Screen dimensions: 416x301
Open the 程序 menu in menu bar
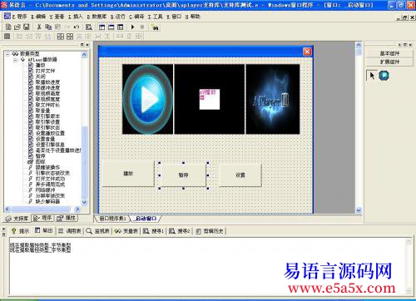click(19, 17)
